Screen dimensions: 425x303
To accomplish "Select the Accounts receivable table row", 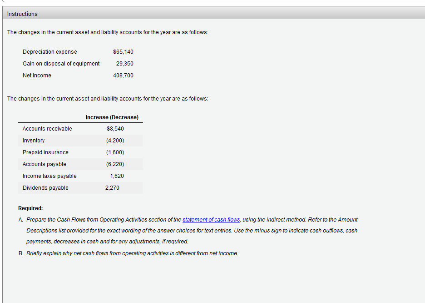I will point(47,128).
